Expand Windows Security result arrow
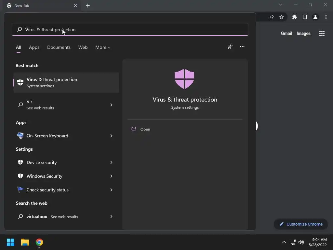Screen dimensions: 333x250 (111, 176)
